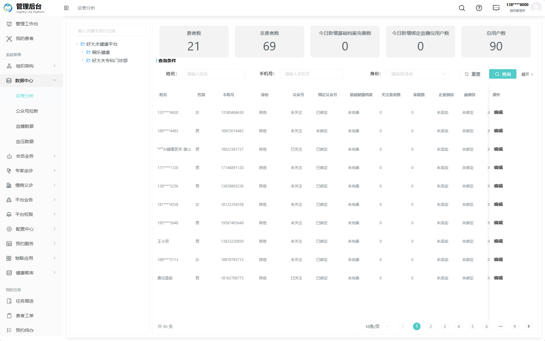Open the 身份 select dropdown
The width and height of the screenshot is (545, 341).
tap(417, 74)
